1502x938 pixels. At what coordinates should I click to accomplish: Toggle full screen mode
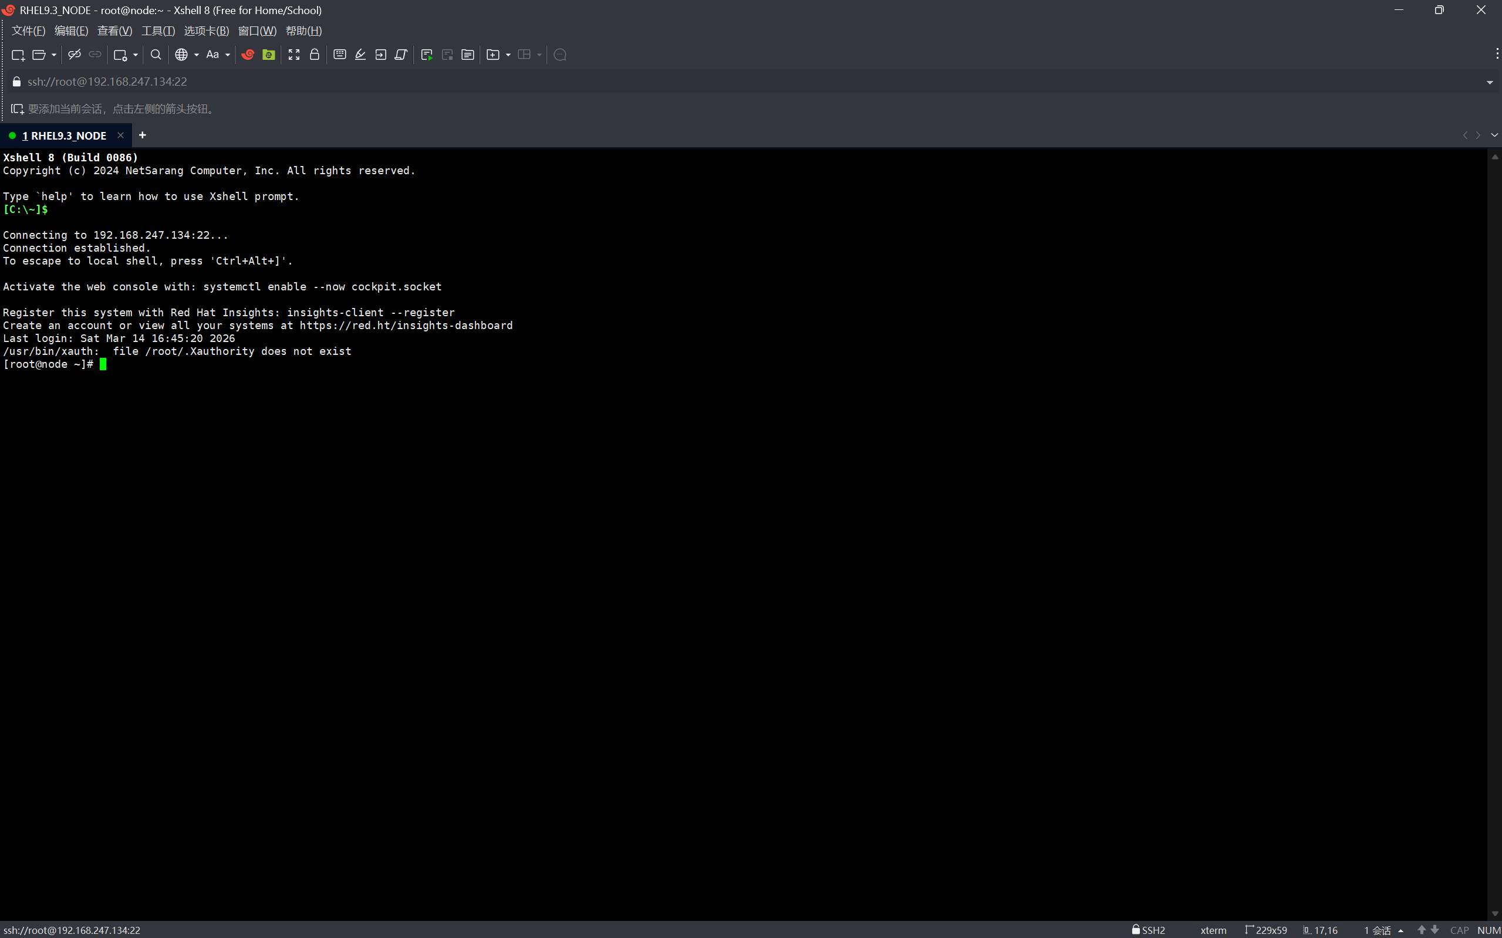[x=293, y=55]
